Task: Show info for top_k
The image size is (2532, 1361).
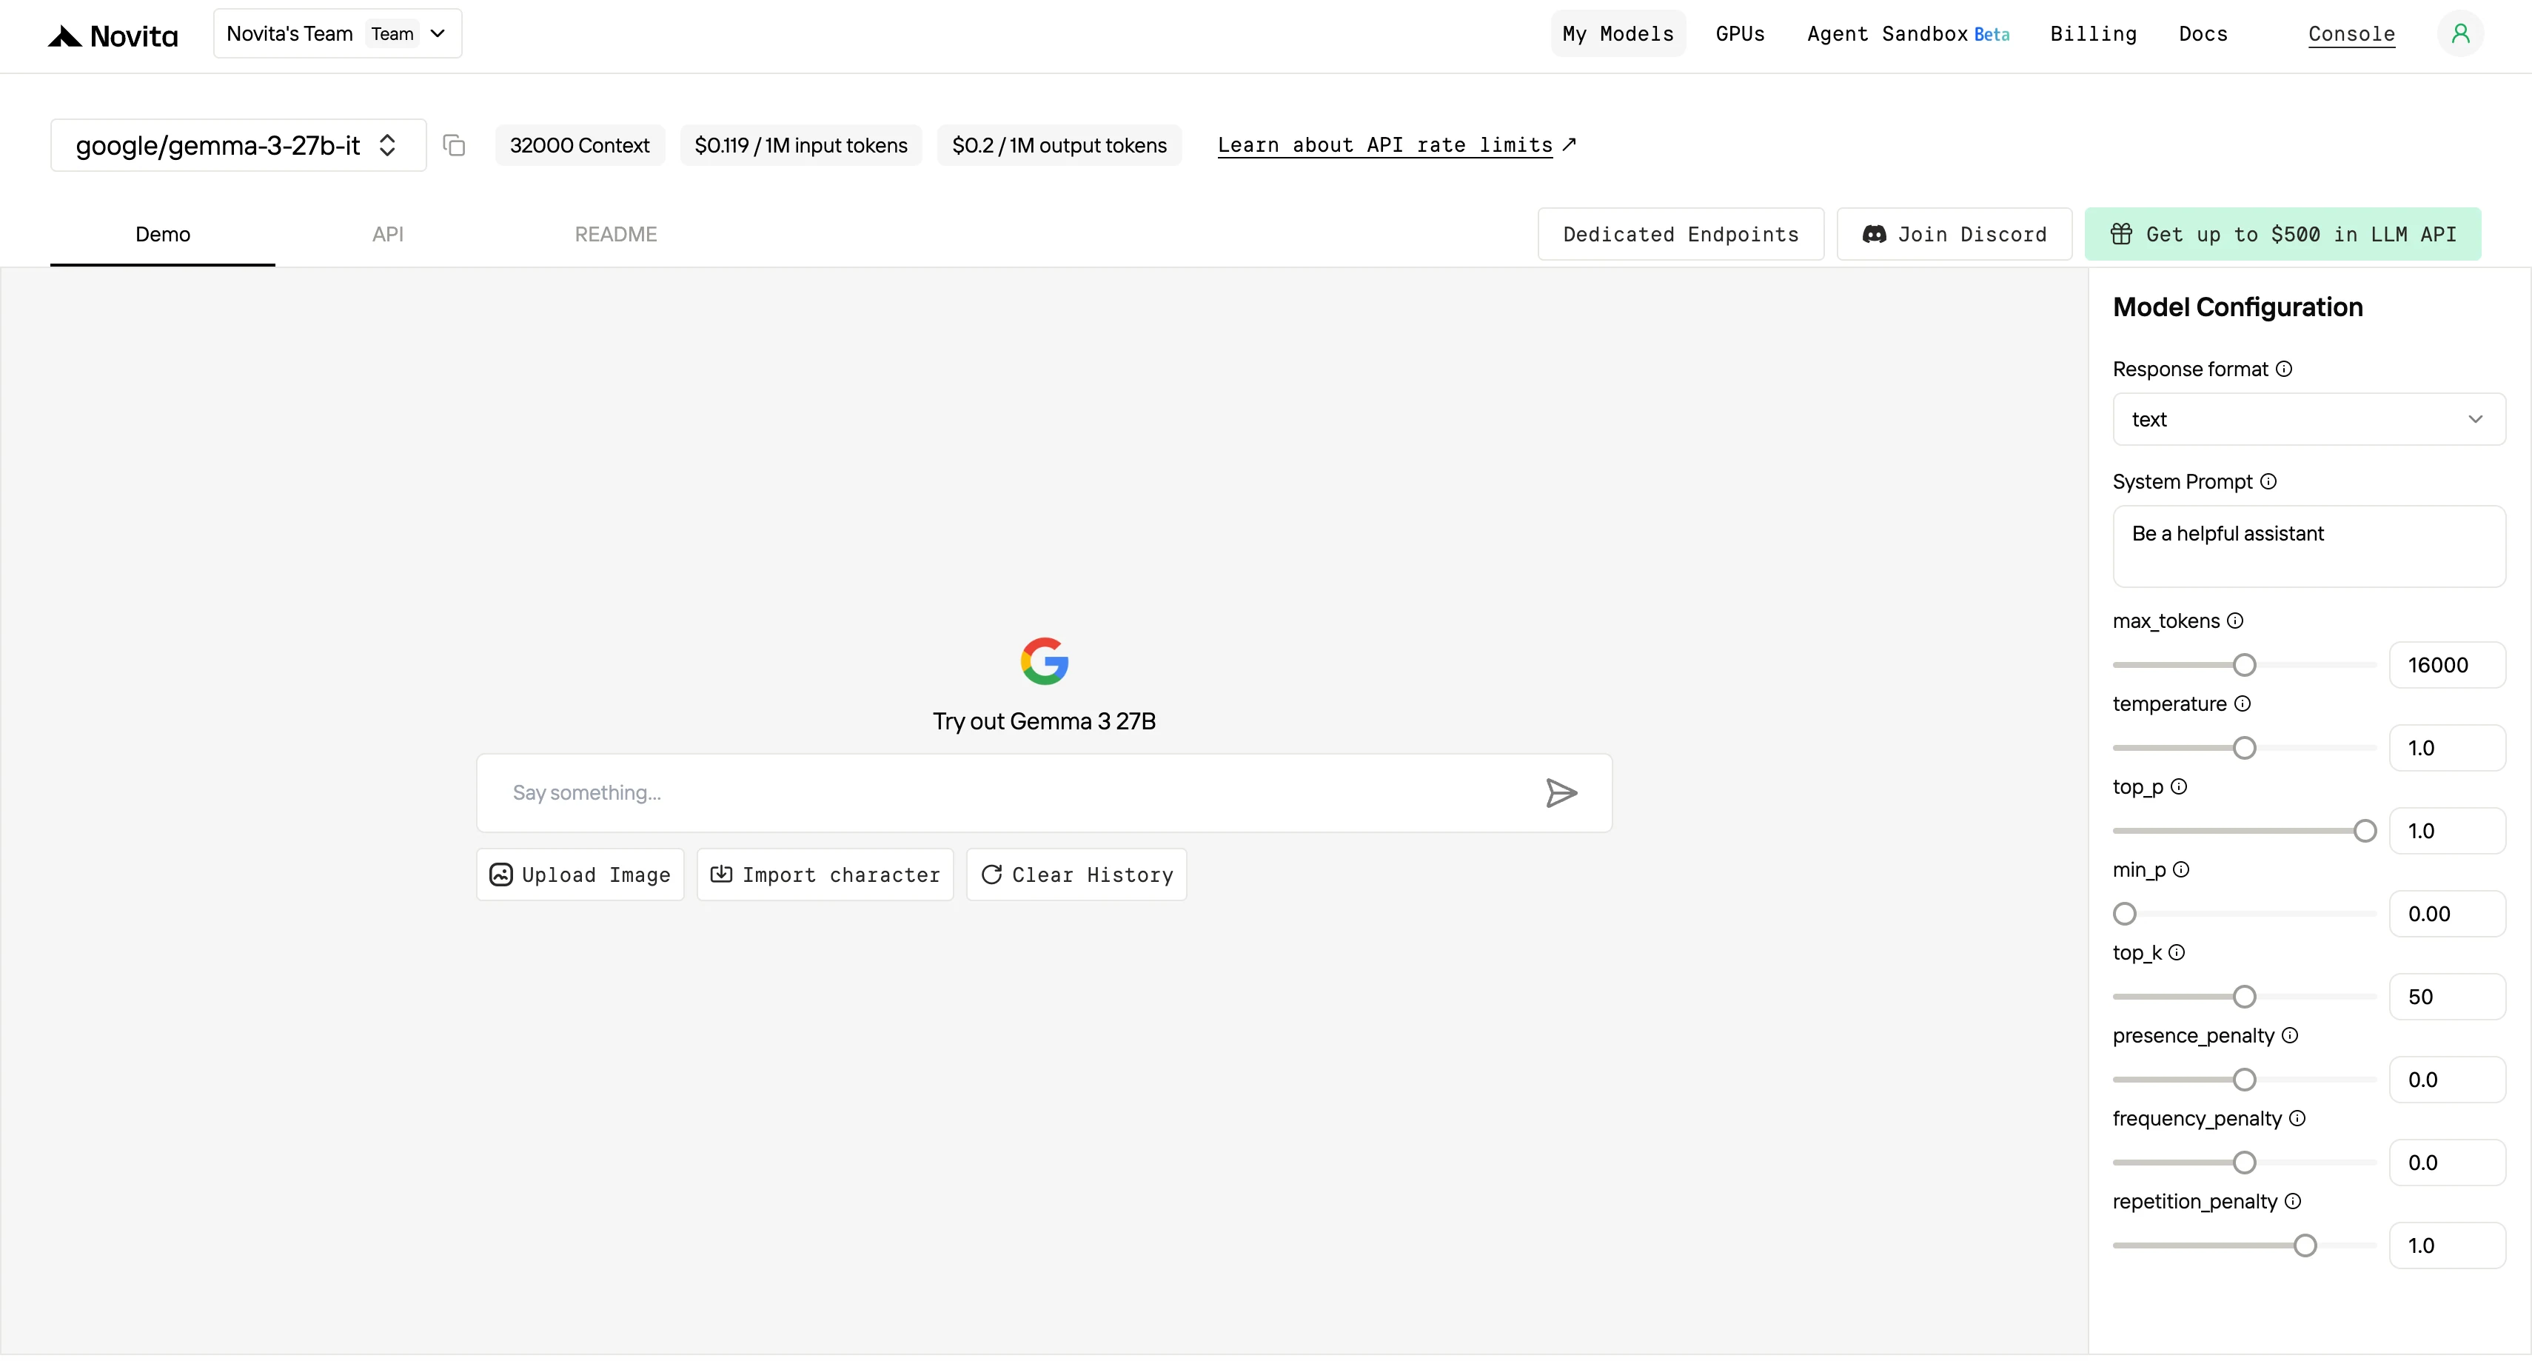Action: [x=2177, y=953]
